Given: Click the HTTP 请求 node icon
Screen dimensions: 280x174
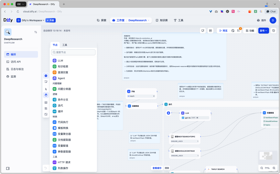Looking at the screenshot, I should click(x=54, y=162).
